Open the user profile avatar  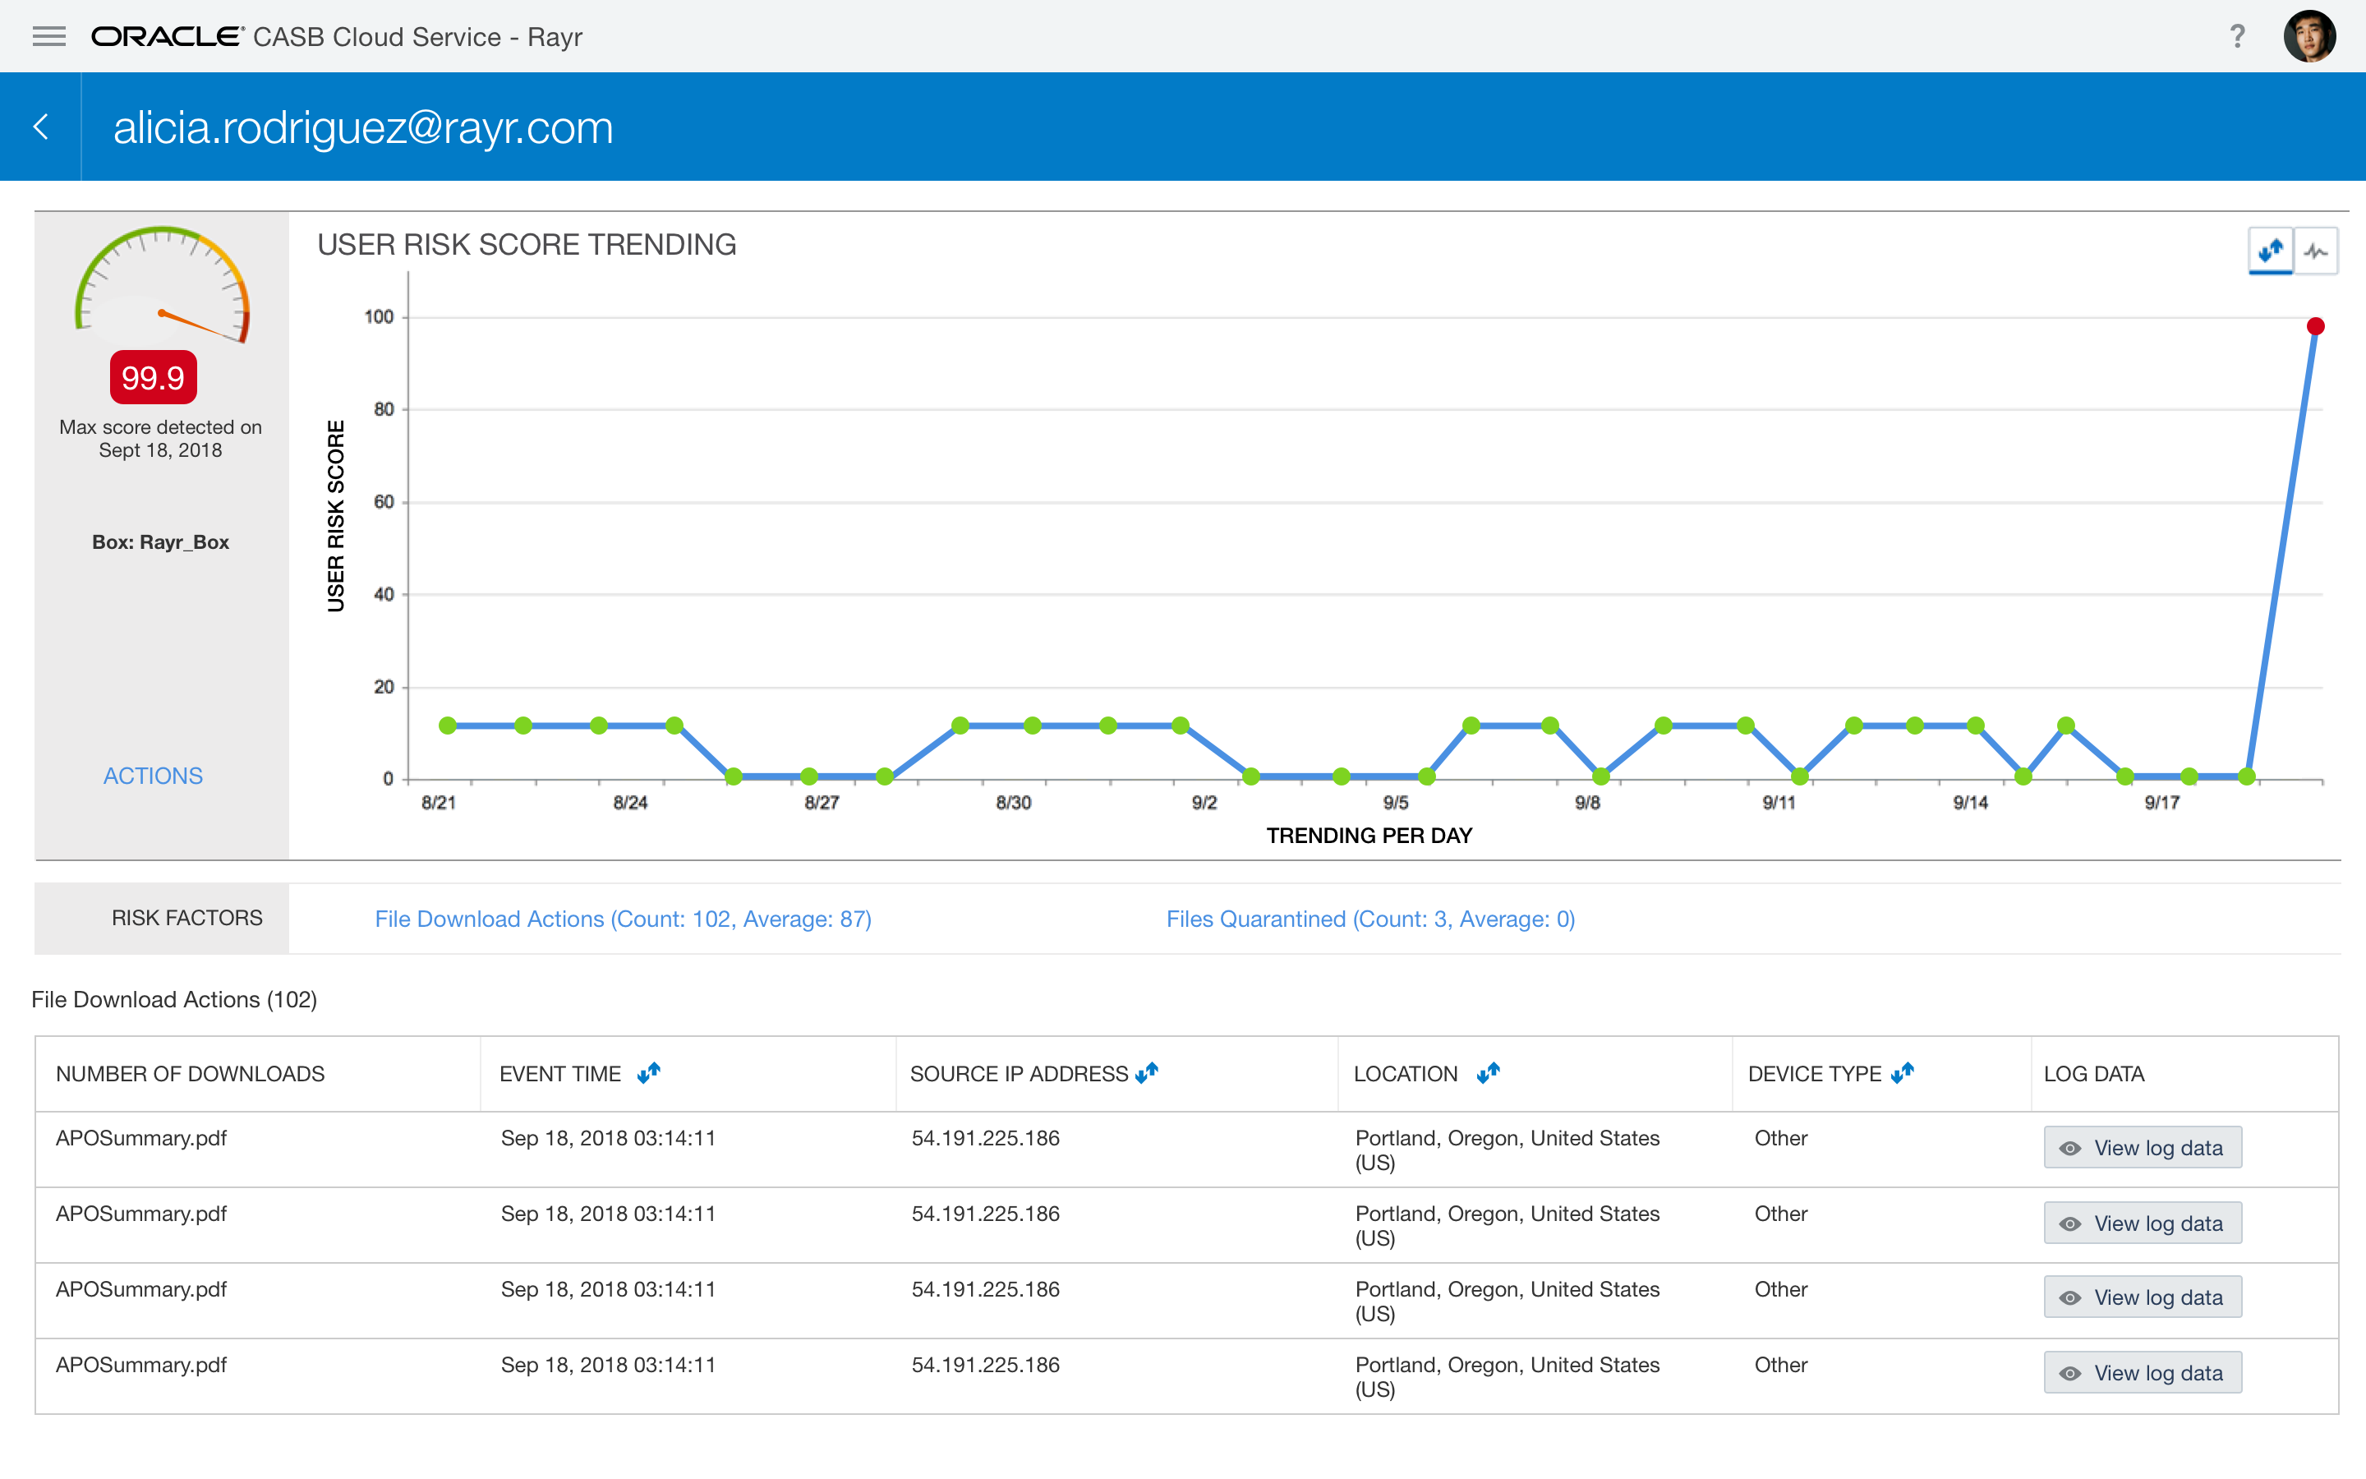2309,36
